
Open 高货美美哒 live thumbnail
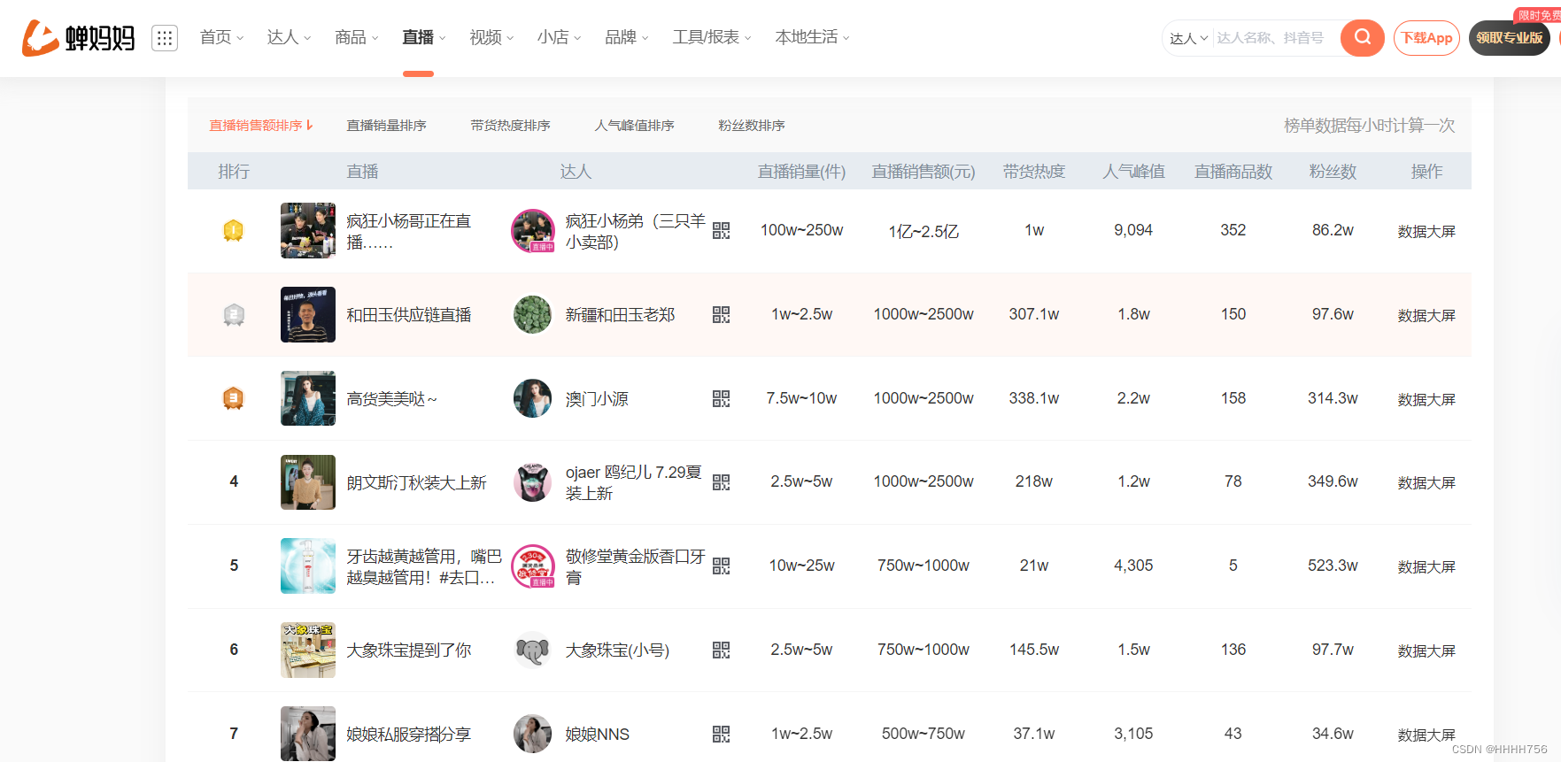(x=308, y=398)
